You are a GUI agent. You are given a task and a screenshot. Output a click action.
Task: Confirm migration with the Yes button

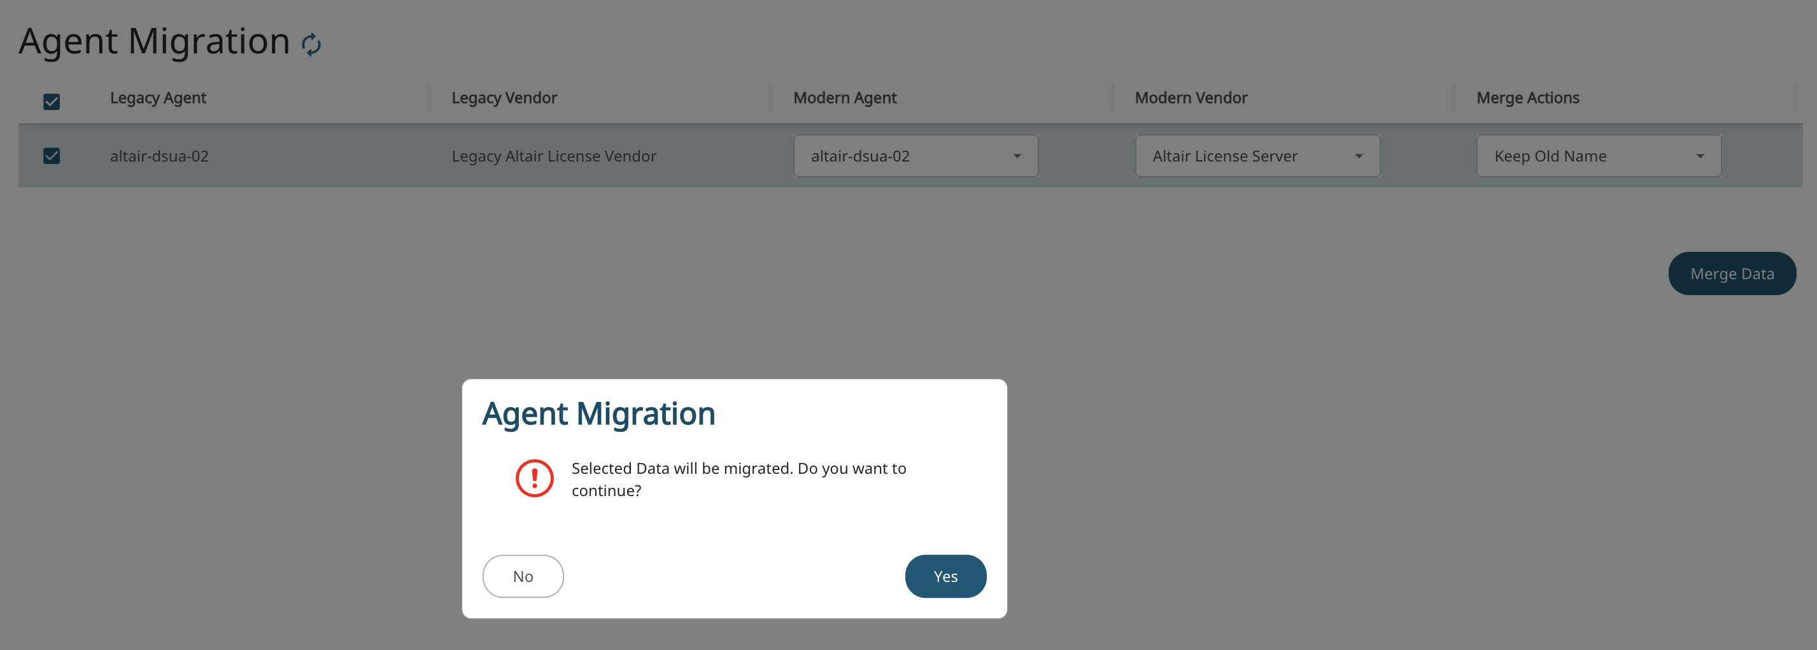point(945,576)
